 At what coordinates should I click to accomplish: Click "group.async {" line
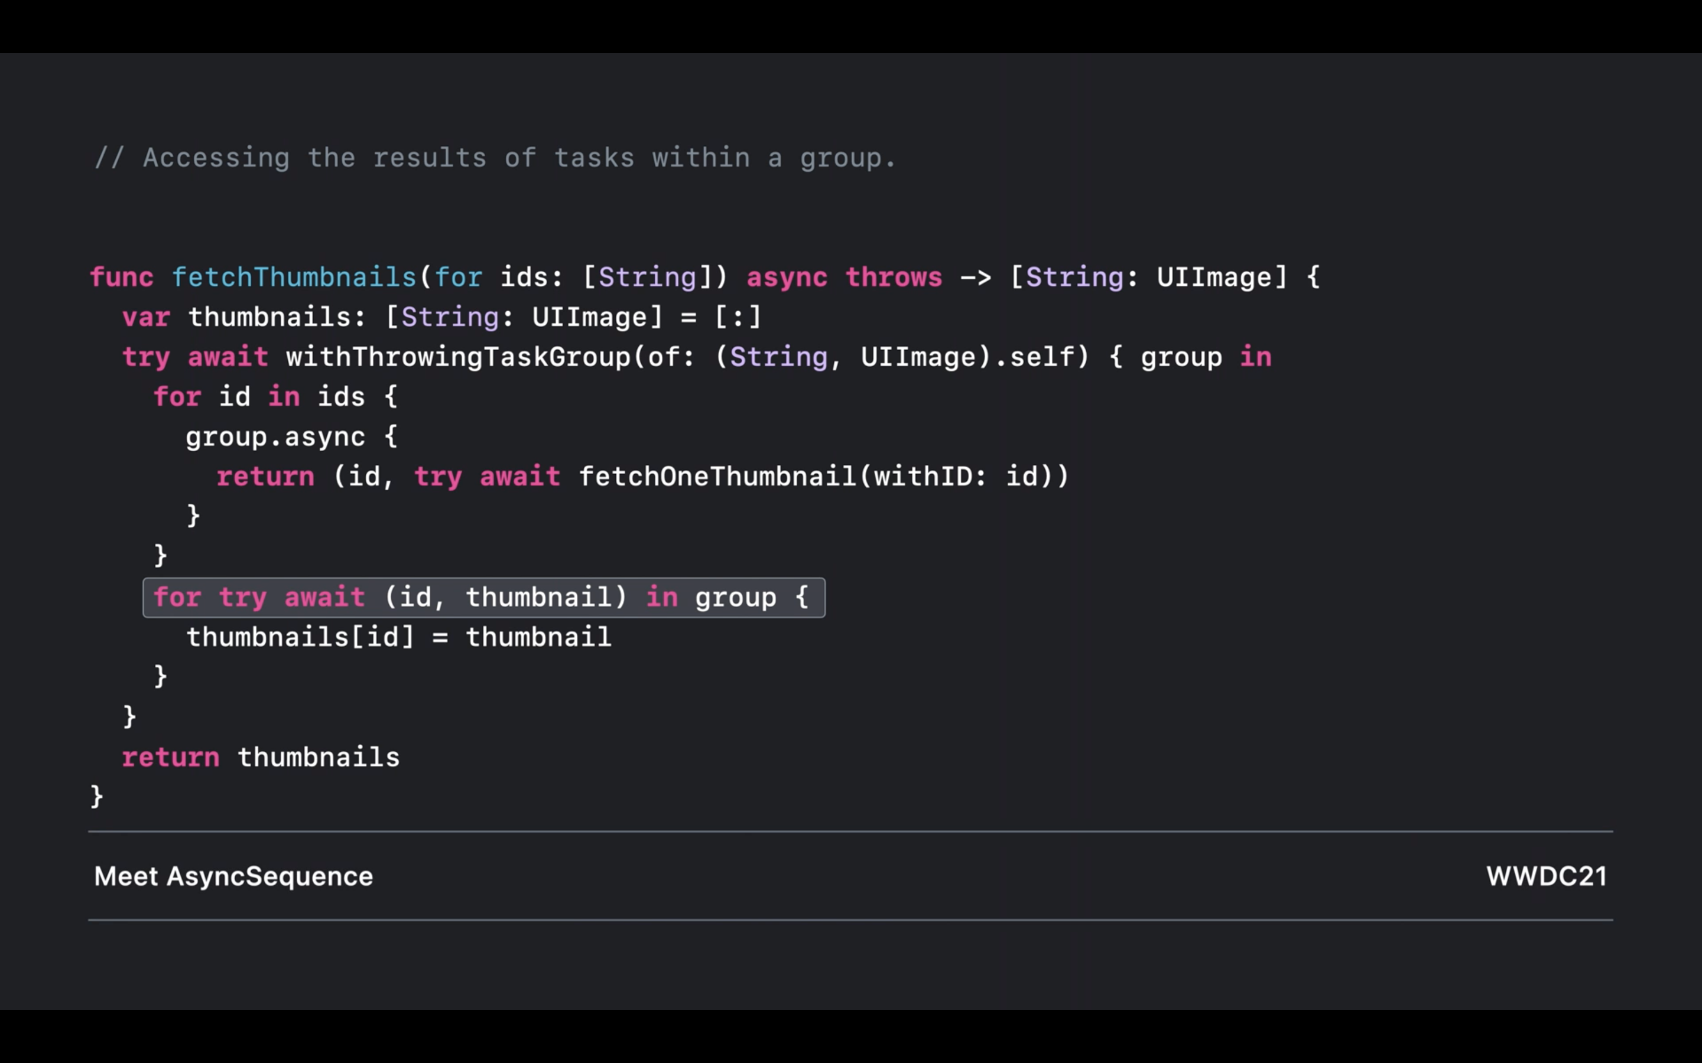pos(292,436)
